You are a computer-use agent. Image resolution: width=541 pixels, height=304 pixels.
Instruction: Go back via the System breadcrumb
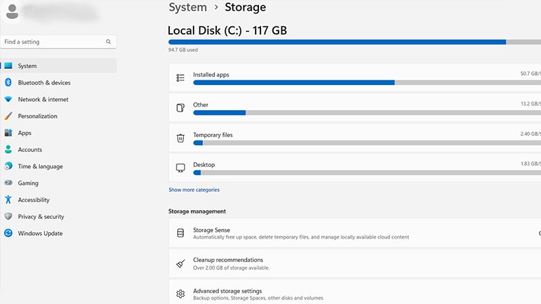point(187,7)
